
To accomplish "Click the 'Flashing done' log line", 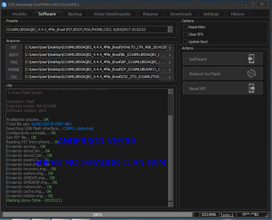I will [x=34, y=200].
